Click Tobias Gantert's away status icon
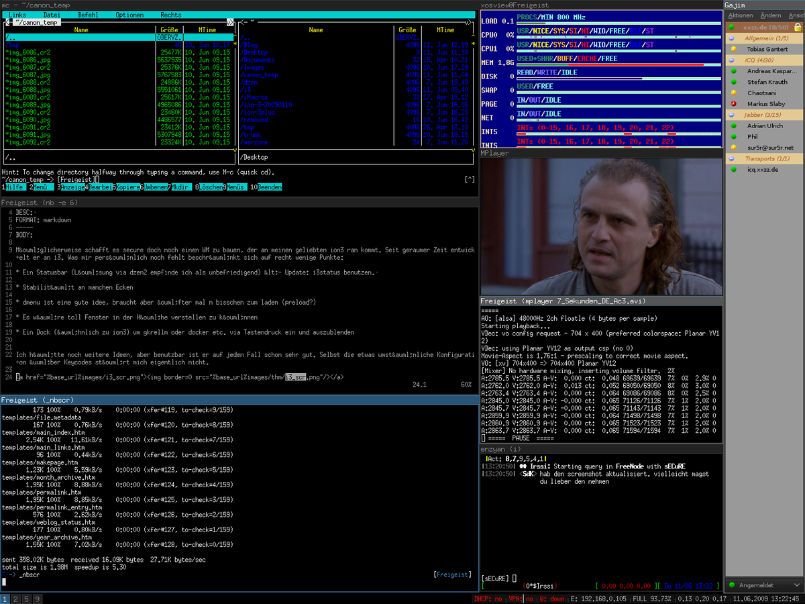Viewport: 805px width, 604px height. click(733, 49)
